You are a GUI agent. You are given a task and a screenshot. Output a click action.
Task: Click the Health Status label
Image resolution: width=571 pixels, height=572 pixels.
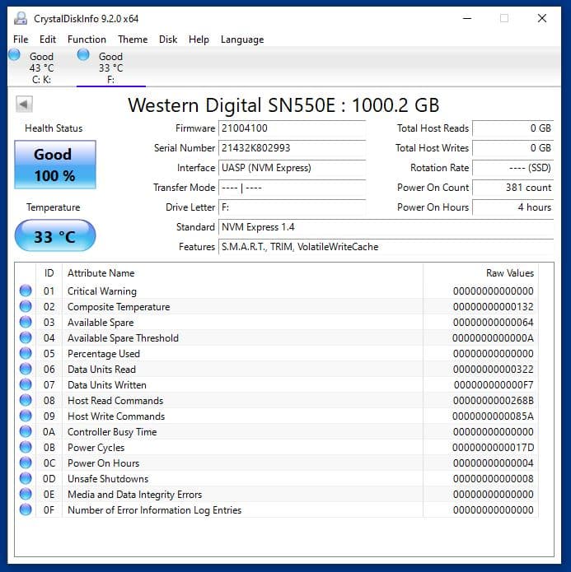pos(54,128)
